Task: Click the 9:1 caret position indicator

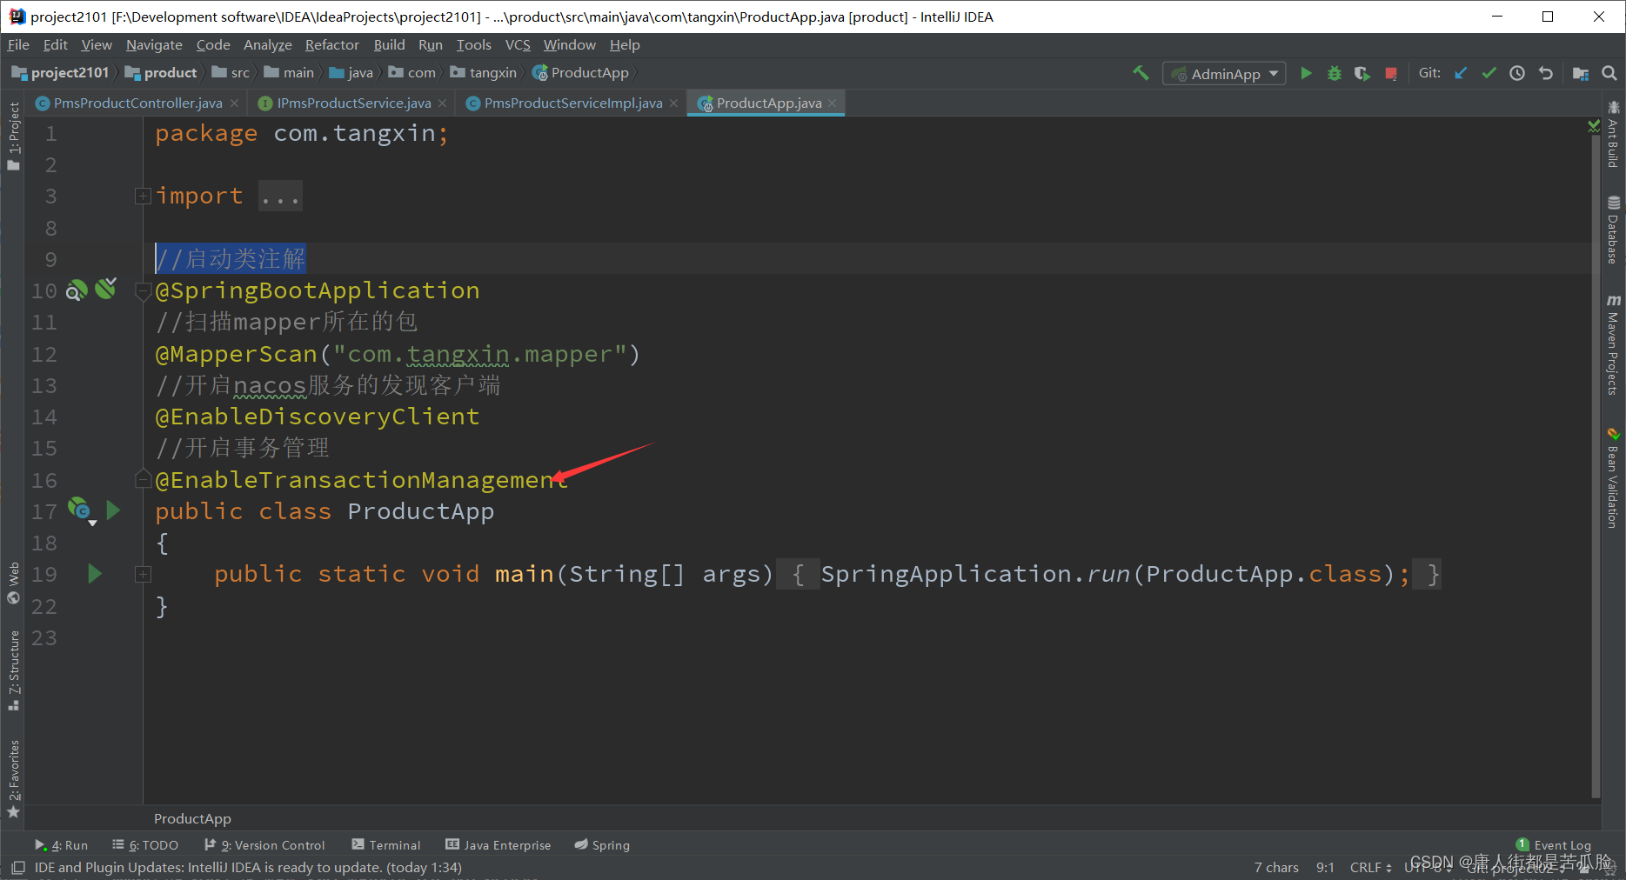Action: point(1325,868)
